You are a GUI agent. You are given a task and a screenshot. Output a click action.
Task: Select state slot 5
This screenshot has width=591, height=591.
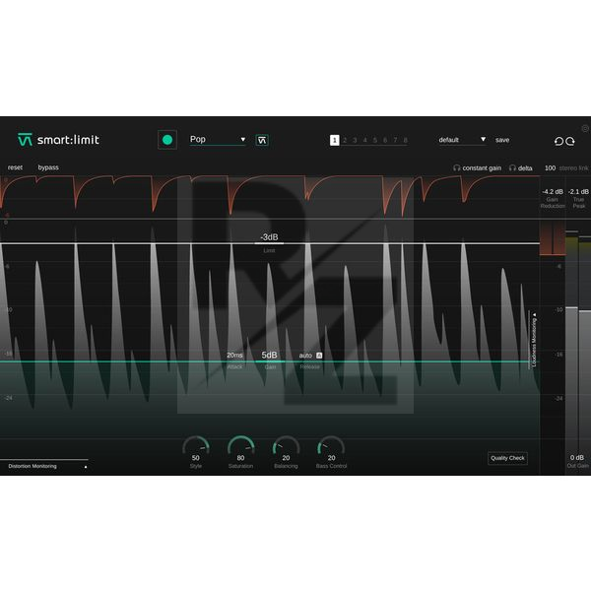pyautogui.click(x=375, y=140)
